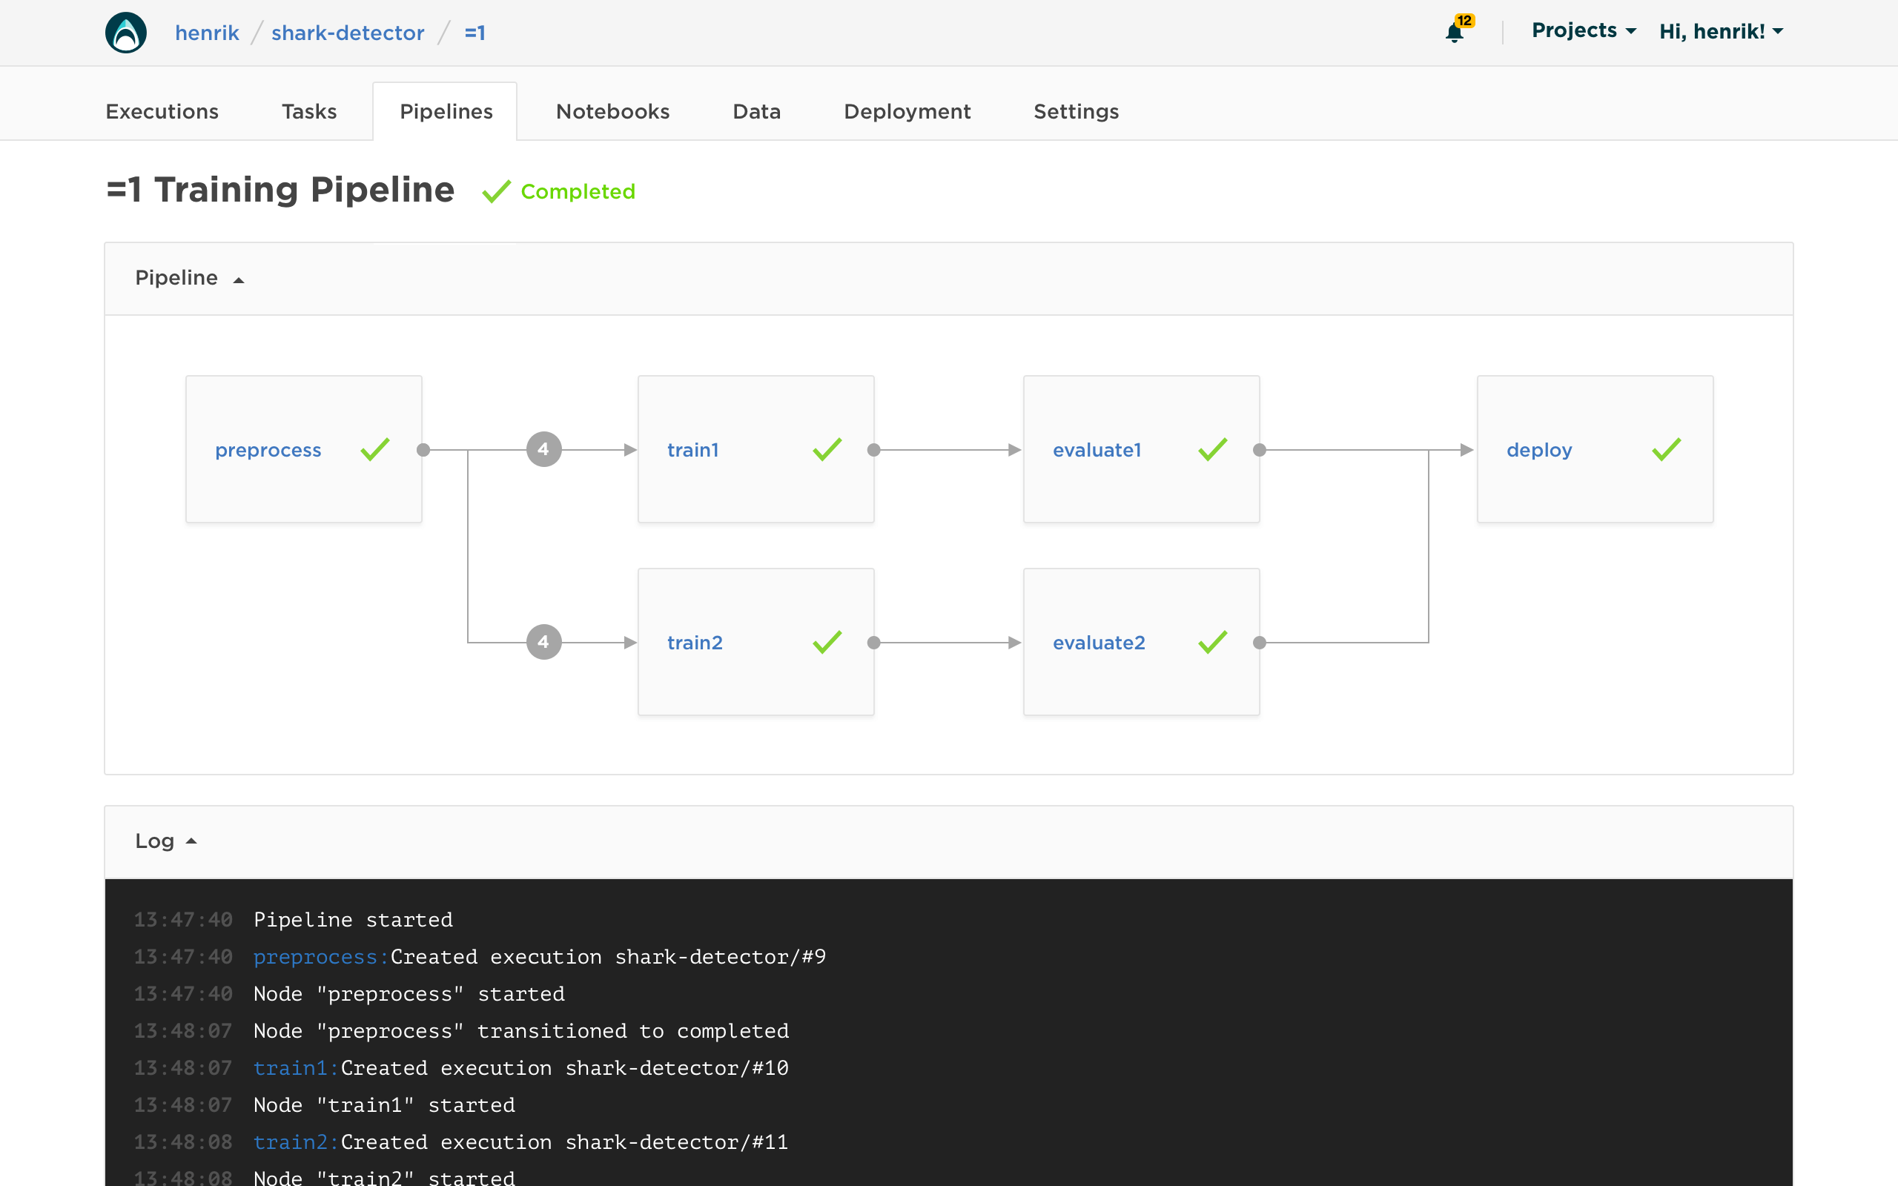Click the preprocess: link in the log
The image size is (1898, 1186).
(321, 957)
